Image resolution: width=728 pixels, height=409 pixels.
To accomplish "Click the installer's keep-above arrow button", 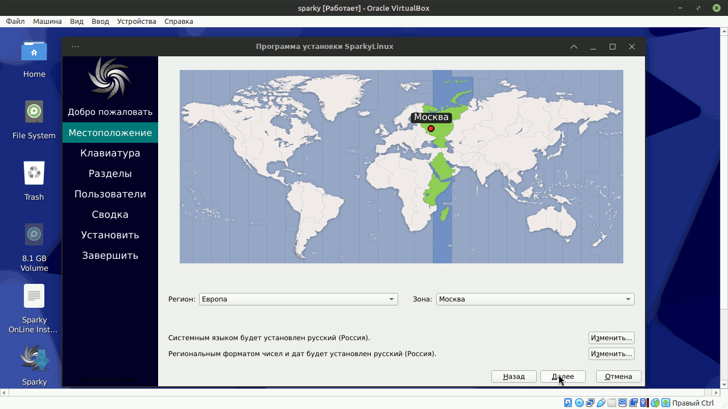I will coord(574,47).
